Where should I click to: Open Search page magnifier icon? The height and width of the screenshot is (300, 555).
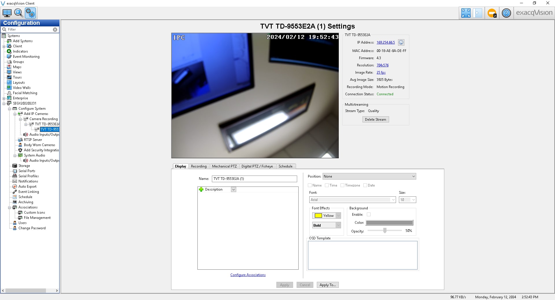[18, 13]
